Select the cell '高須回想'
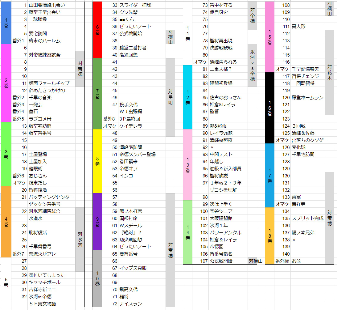Viewport: 337px width, 310px height. tap(142, 55)
